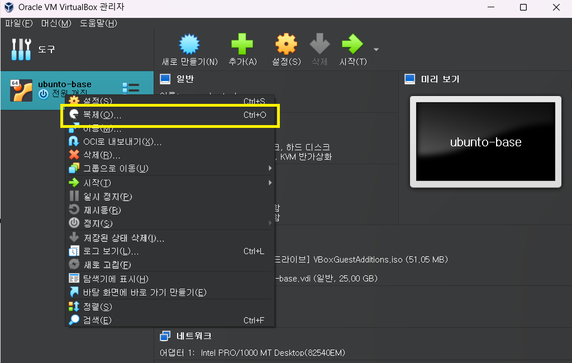572x363 pixels.
Task: Open the ubunto-base machine list menu icon
Action: click(131, 88)
